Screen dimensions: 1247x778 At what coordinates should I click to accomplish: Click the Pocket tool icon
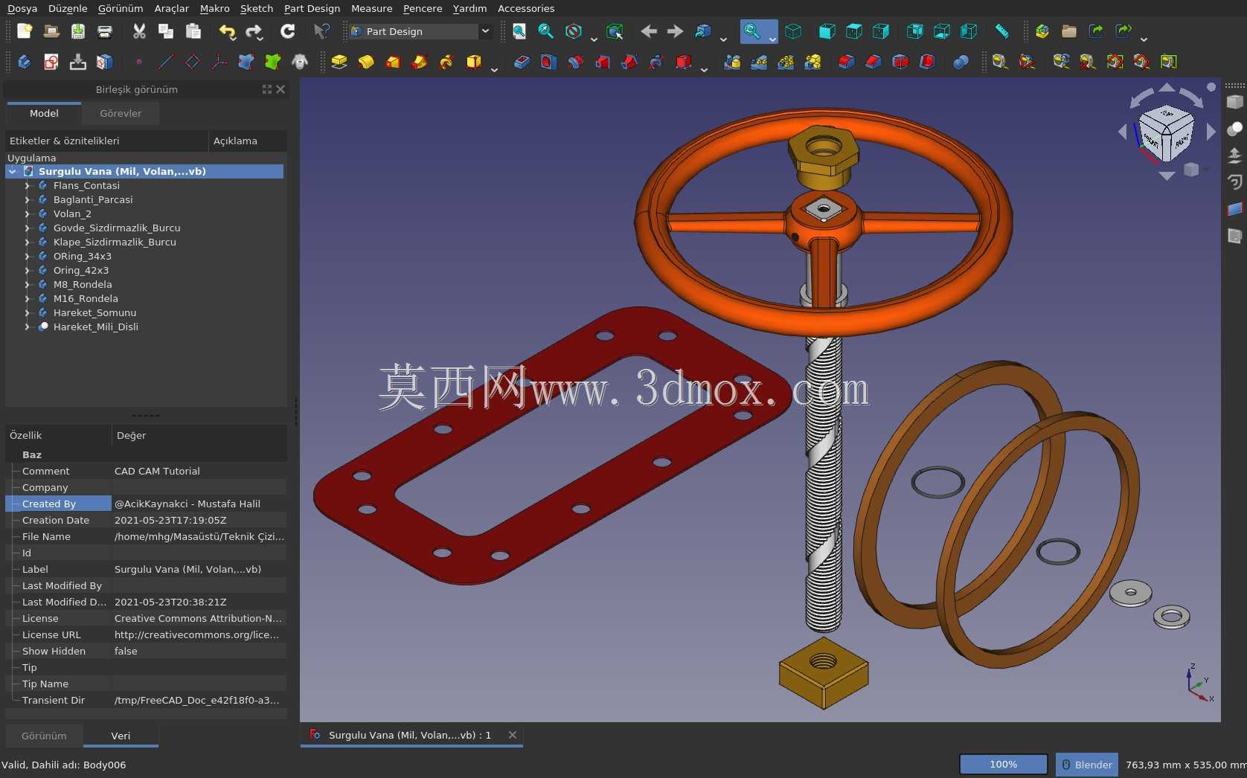pos(522,62)
